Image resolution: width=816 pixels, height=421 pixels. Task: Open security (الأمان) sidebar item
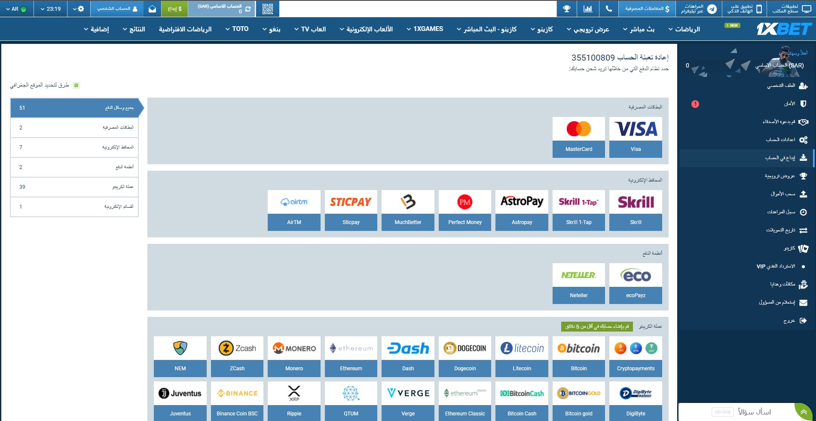[x=747, y=104]
